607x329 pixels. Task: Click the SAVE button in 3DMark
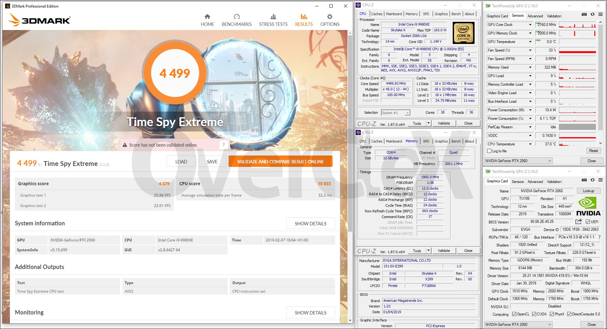pos(212,161)
